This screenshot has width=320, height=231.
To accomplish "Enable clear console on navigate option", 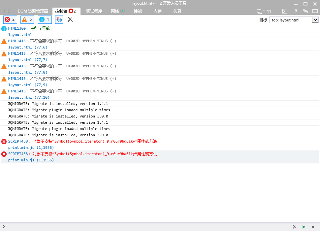I will pyautogui.click(x=59, y=19).
